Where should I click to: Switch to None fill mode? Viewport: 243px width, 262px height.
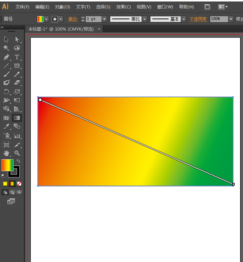click(x=19, y=184)
